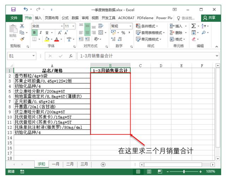Increase font size with larger A icon

pos(60,33)
